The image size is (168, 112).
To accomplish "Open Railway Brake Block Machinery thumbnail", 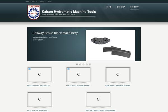I will 98,99.
